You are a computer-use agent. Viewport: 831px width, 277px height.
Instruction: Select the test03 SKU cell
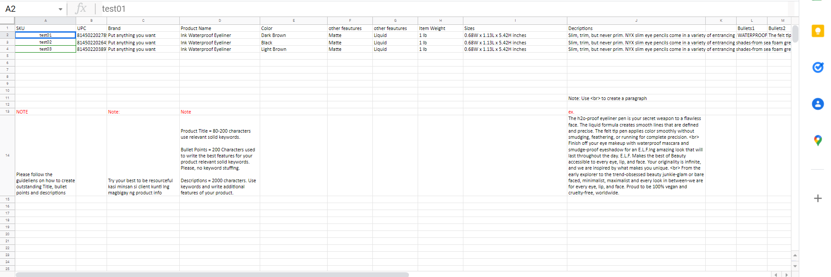(x=46, y=49)
